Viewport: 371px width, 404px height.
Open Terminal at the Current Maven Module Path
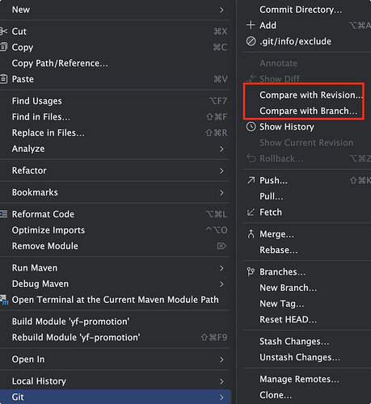[x=116, y=300]
